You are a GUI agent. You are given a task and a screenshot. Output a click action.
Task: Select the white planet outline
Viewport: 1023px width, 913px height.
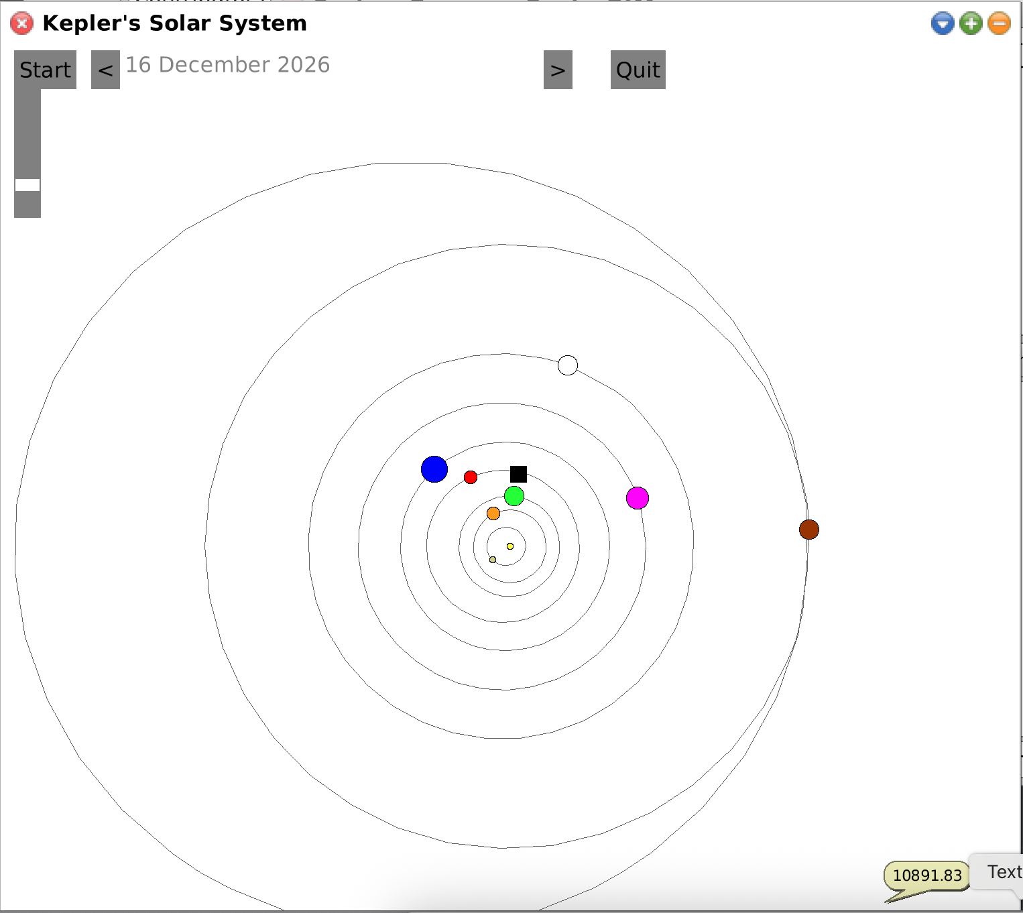[568, 365]
